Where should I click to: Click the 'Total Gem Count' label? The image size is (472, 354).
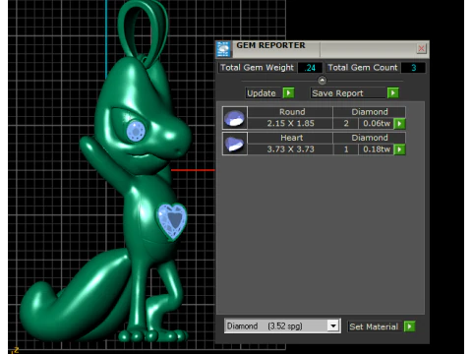click(x=363, y=68)
